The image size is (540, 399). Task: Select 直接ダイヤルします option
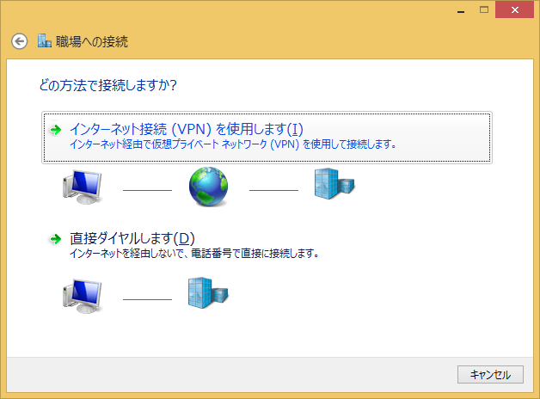pos(132,238)
